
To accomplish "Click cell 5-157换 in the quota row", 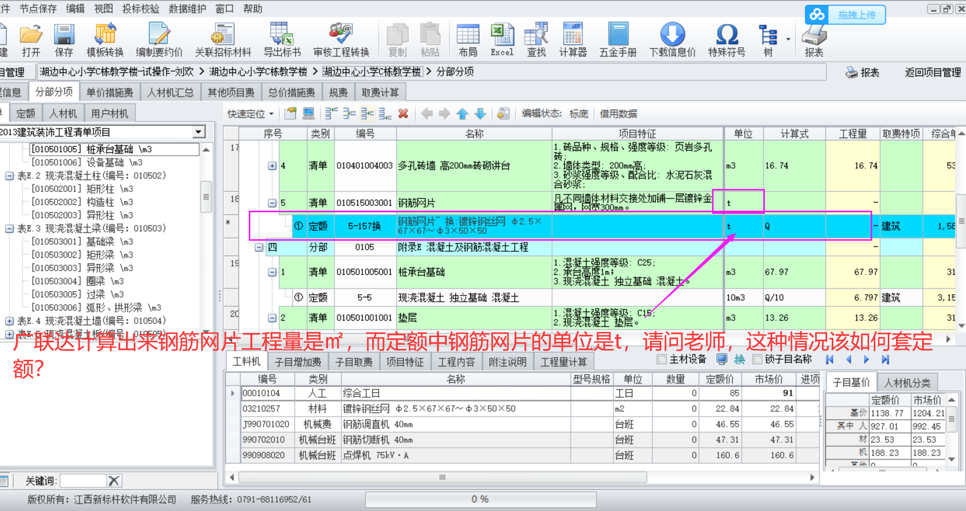I will (365, 226).
